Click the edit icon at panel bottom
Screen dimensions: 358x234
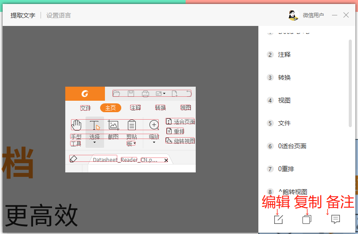click(278, 219)
